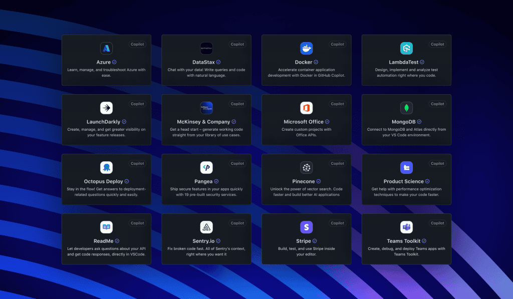Click the Copilot badge on the Azure card
513x299 pixels.
(137, 44)
